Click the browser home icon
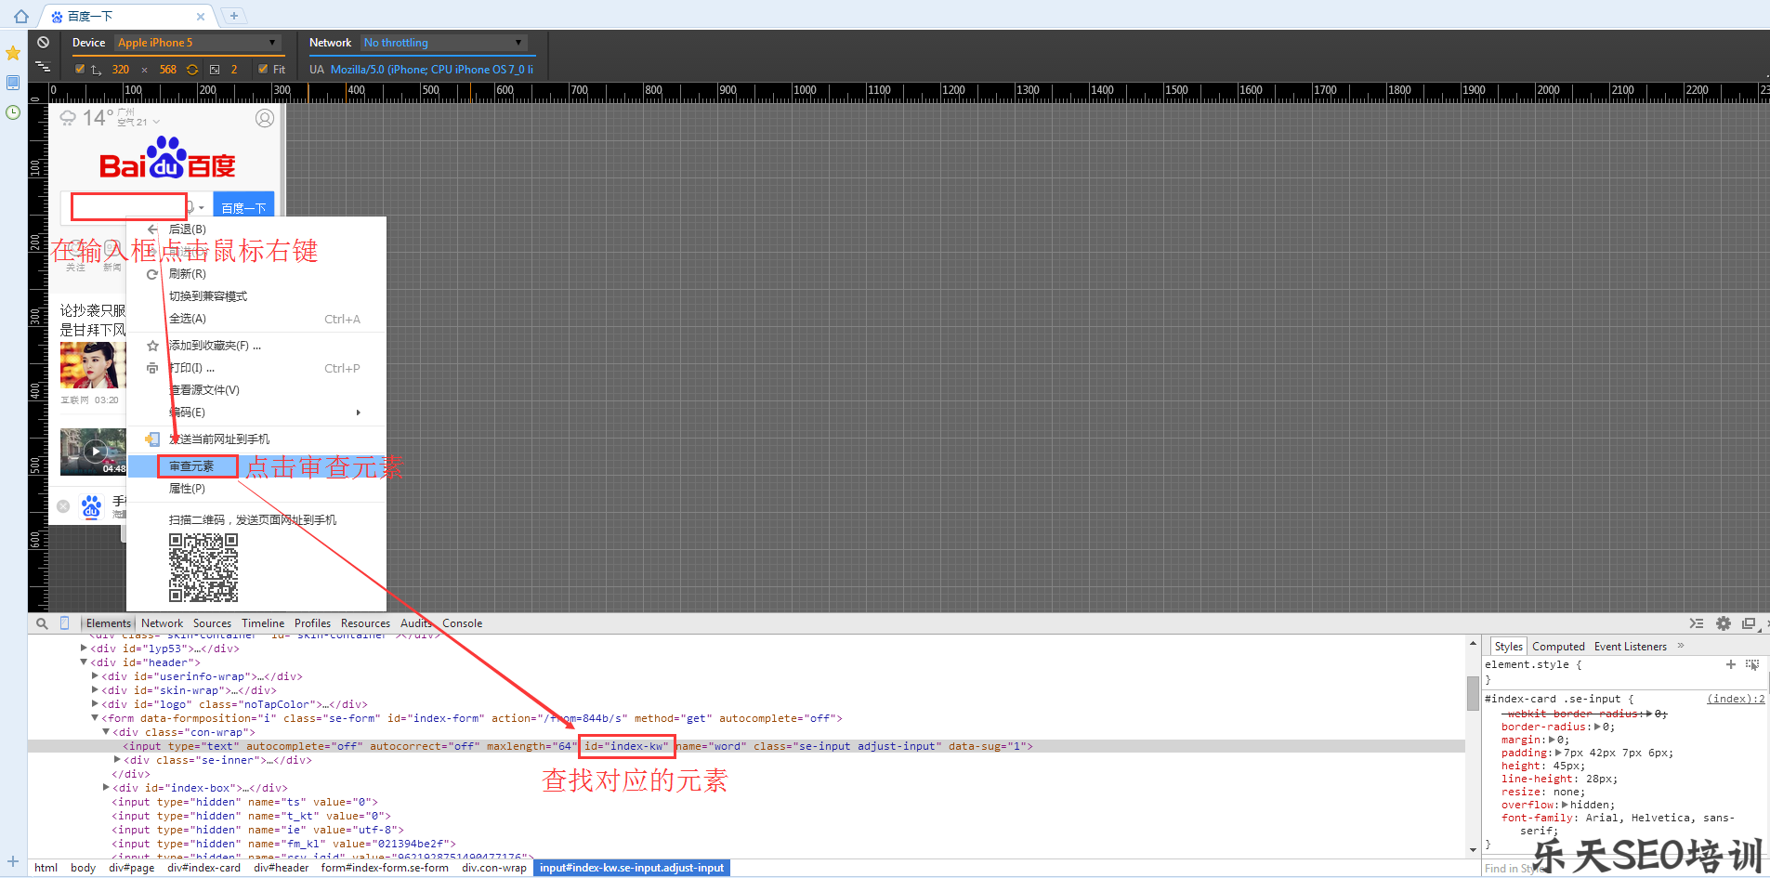 click(x=20, y=16)
